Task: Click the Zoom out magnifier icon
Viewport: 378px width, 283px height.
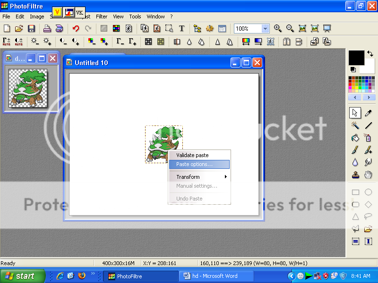Action: (x=290, y=28)
